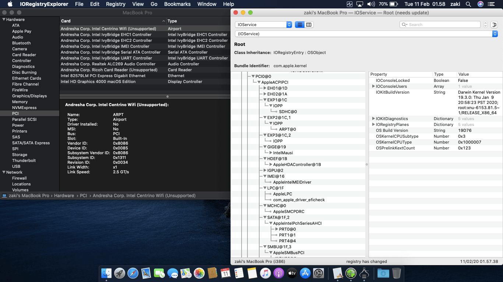Click Hardware in the path bar
This screenshot has width=503, height=282.
(x=64, y=196)
